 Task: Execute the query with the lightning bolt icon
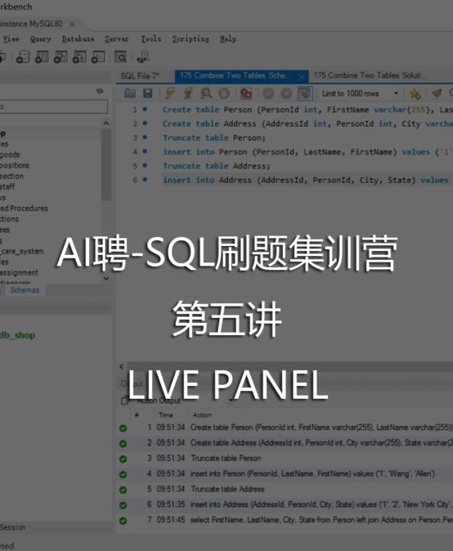[x=170, y=93]
